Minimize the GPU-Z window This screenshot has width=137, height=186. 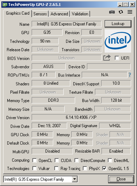coord(120,5)
